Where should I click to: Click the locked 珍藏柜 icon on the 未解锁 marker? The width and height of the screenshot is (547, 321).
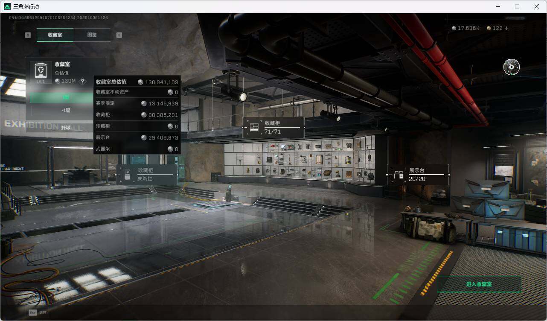(127, 175)
